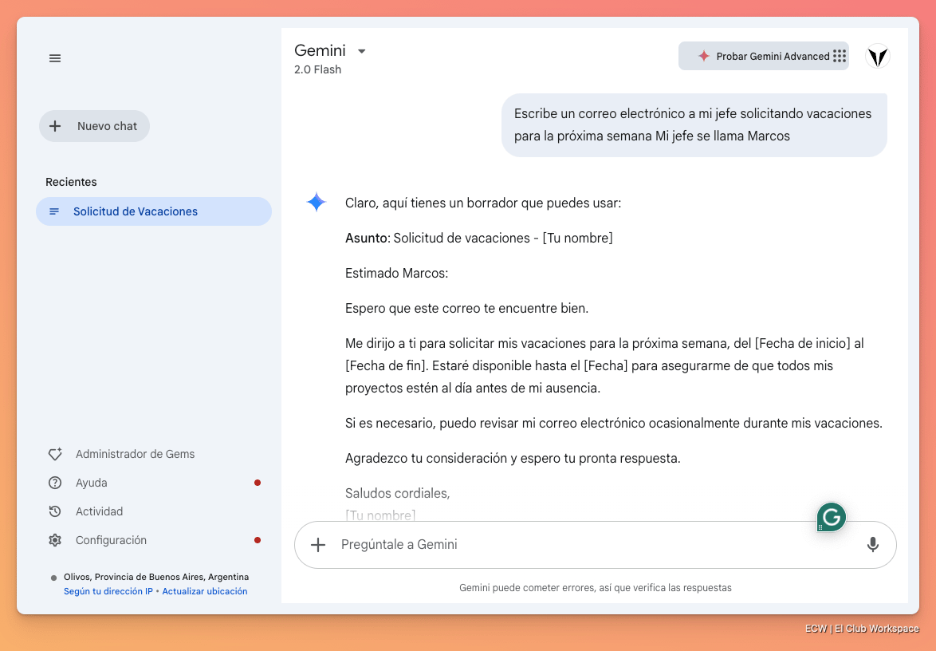Expand the Gemini model dropdown arrow

[x=362, y=51]
